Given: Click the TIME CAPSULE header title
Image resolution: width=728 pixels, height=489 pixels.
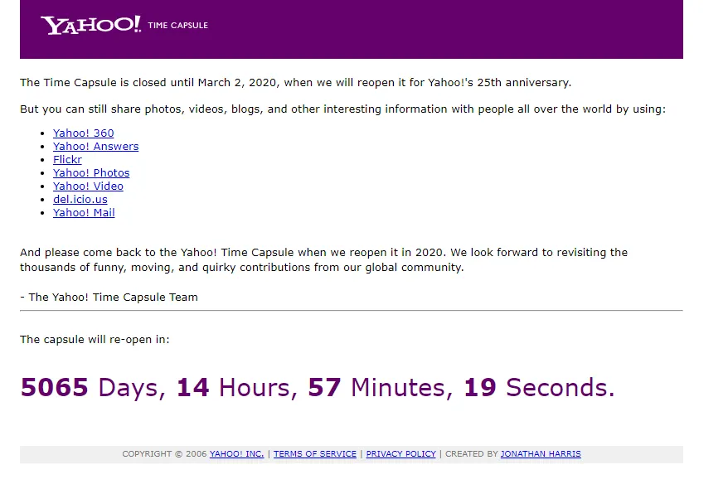Looking at the screenshot, I should (177, 26).
